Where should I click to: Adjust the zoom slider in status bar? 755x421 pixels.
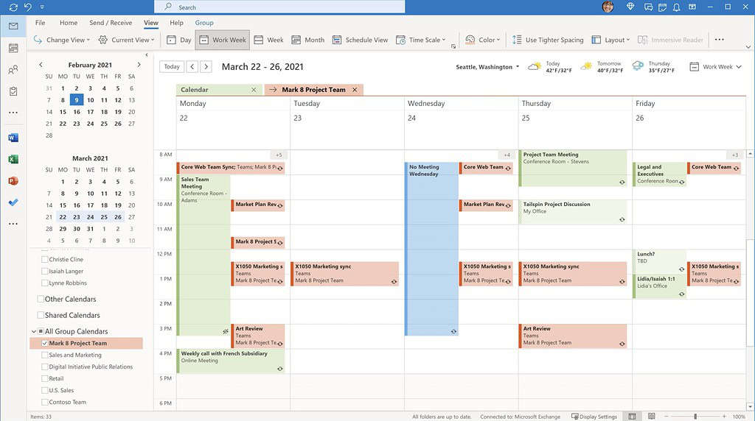695,417
